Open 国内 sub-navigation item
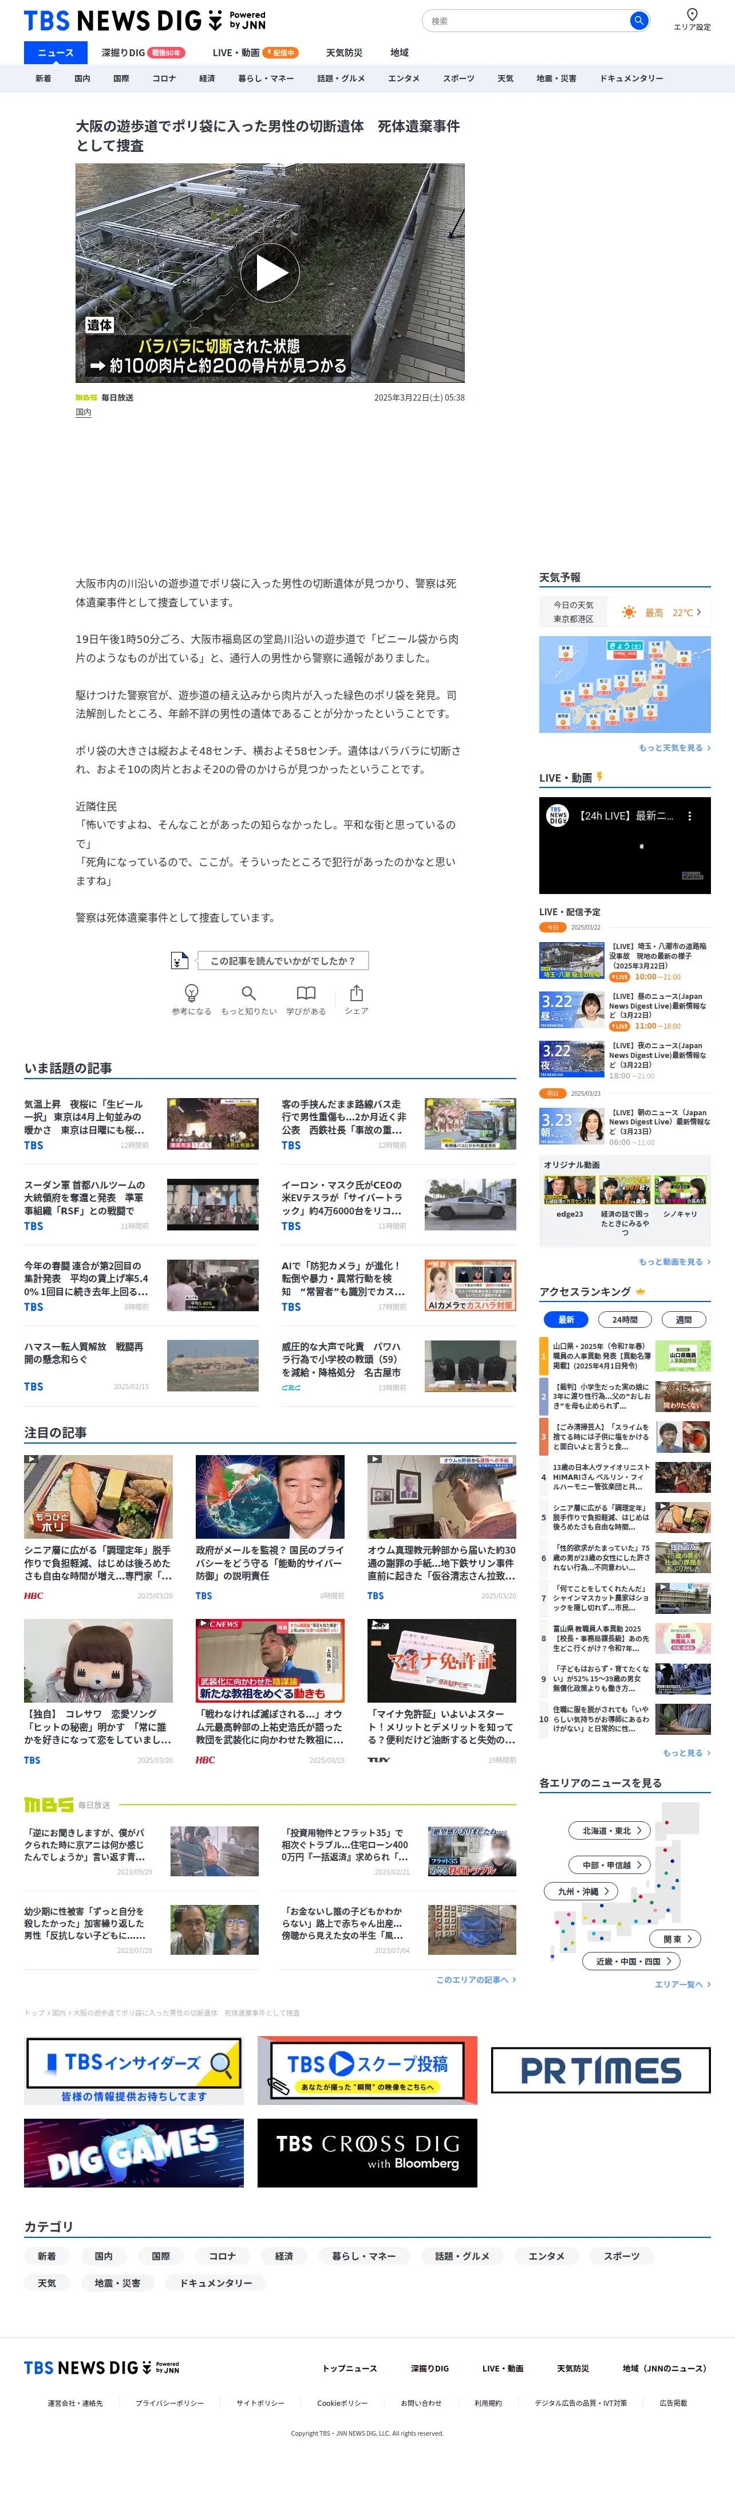Screen dimensions: 735x2513 (82, 78)
